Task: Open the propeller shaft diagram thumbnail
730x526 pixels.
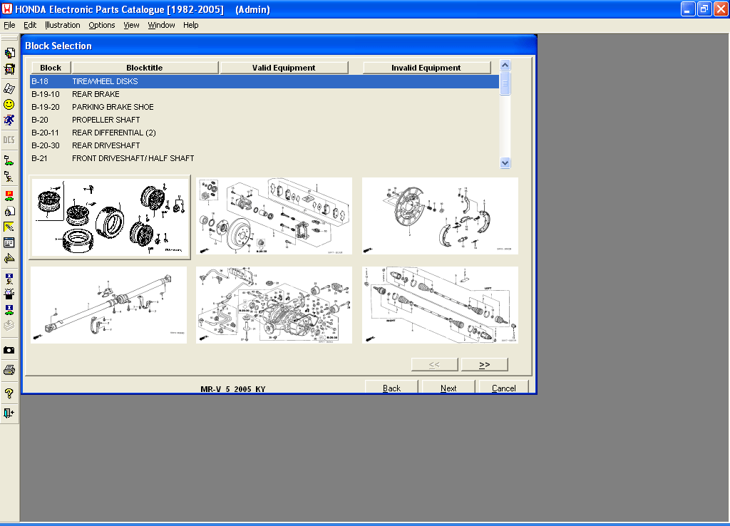Action: tap(108, 305)
